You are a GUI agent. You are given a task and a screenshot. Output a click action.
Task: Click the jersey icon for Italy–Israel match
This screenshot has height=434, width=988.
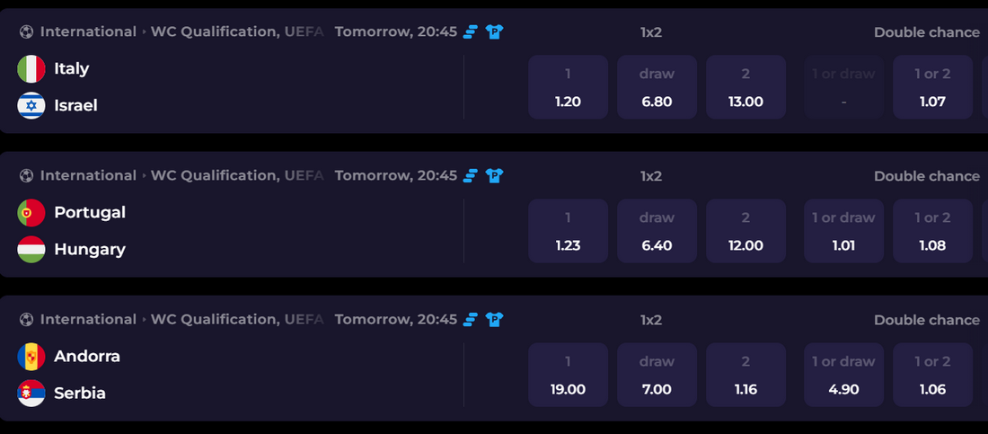494,32
